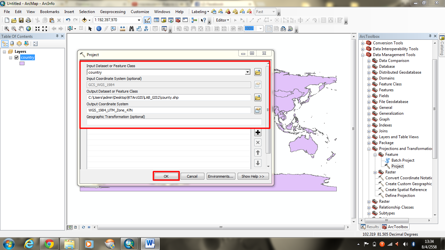Open the Catalog side tab
The image size is (445, 250).
(x=442, y=45)
